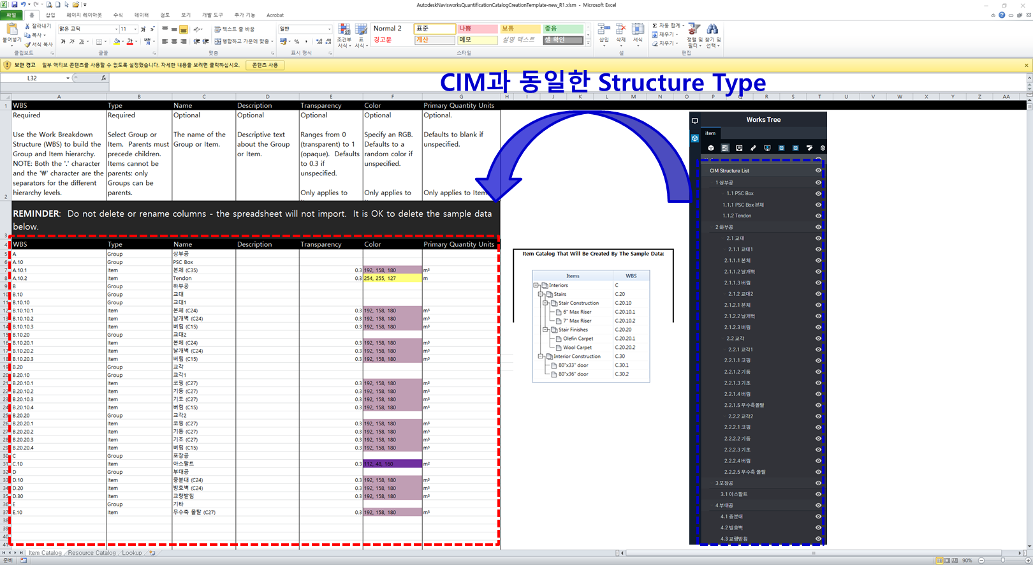Switch to the Resource Catalog sheet tab

[92, 553]
